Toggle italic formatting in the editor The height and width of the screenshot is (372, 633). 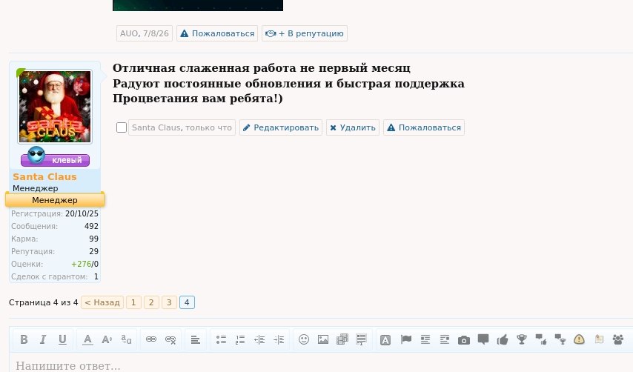[43, 339]
